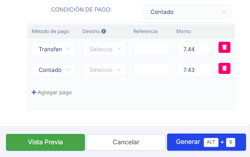Click the second row's Referencia field
The width and height of the screenshot is (250, 157).
pos(151,70)
